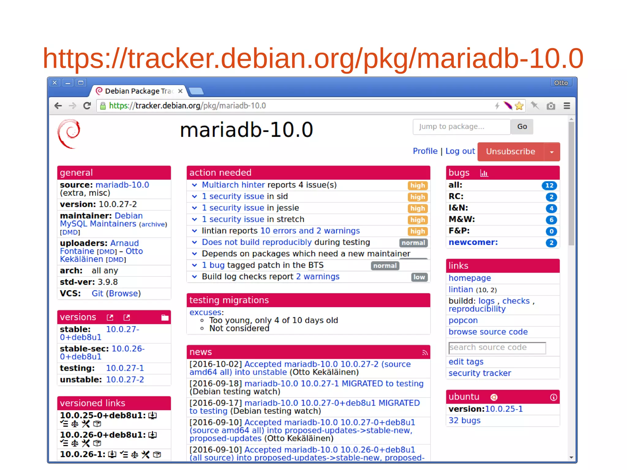Click the info icon in ubuntu panel
The width and height of the screenshot is (627, 470).
pyautogui.click(x=553, y=397)
